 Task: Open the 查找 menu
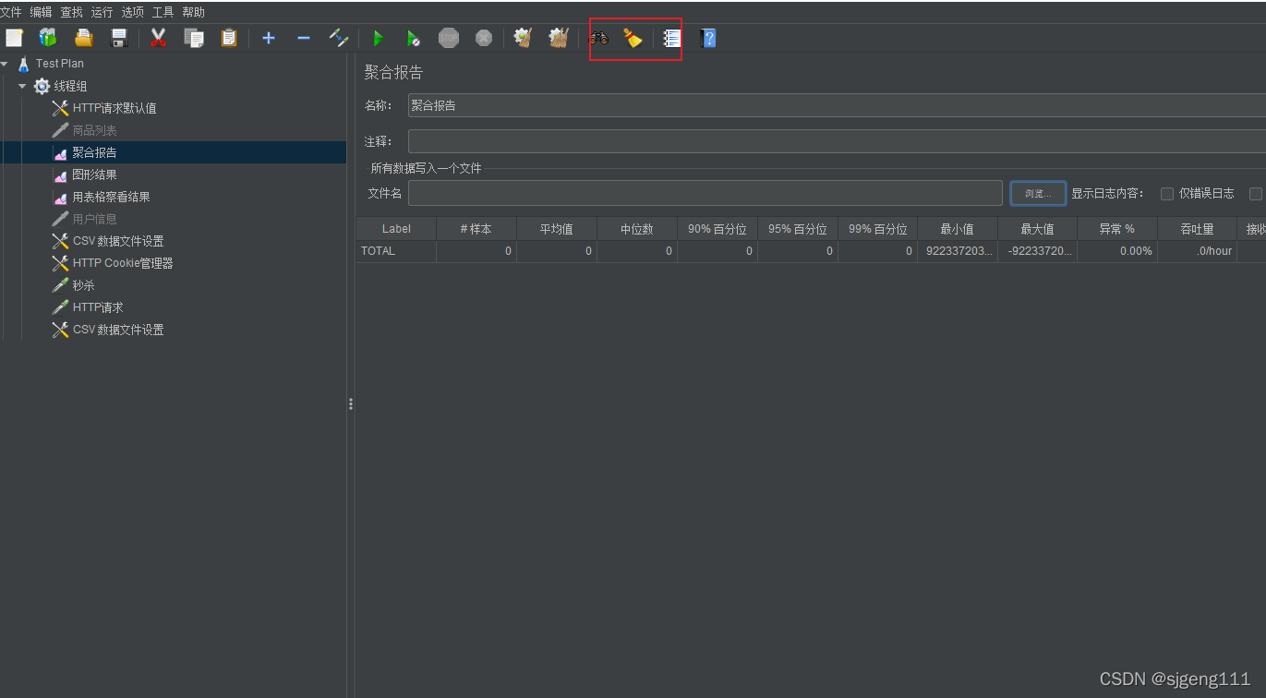pos(72,12)
